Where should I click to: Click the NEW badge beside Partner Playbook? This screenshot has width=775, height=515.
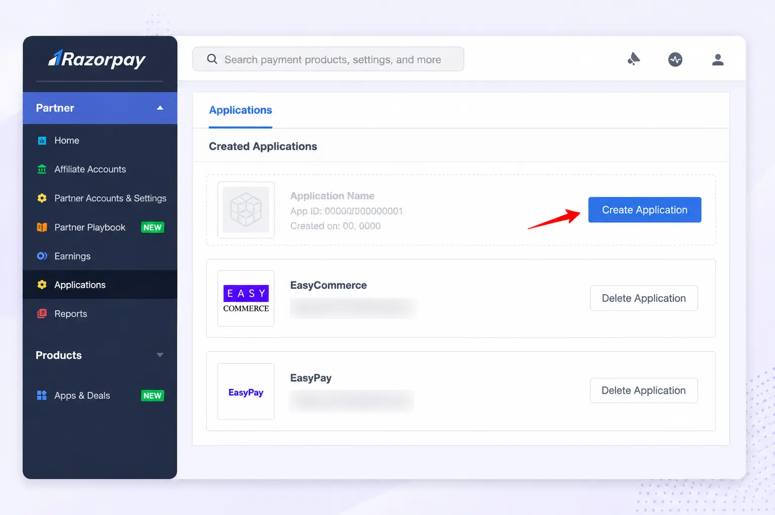pos(152,228)
